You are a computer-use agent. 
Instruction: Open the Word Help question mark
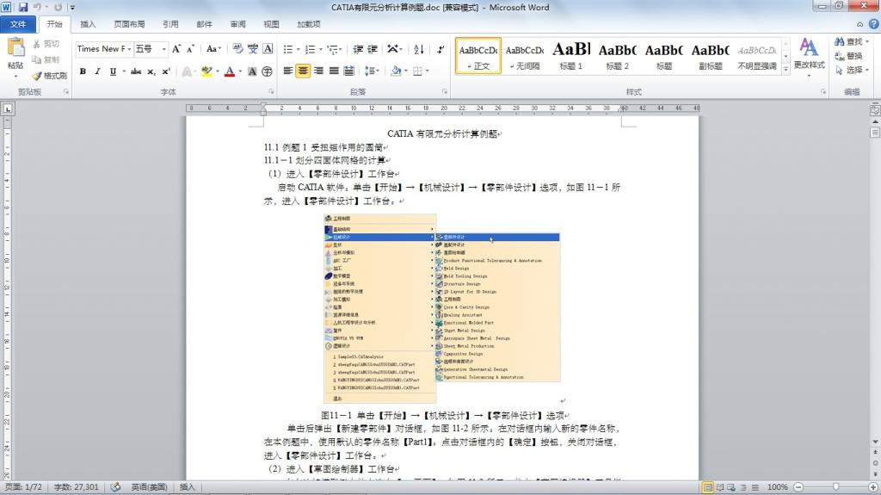[874, 23]
